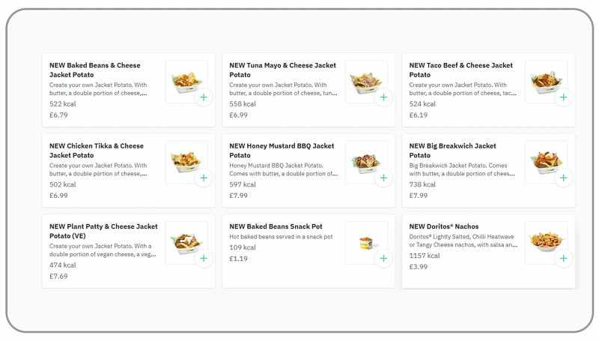The image size is (599, 341).
Task: Add Baked Beans Snack Pot to basket
Action: pos(383,259)
